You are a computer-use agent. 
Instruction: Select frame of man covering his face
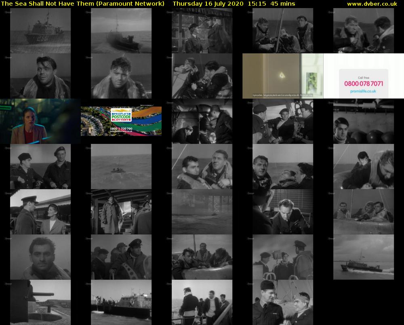364,167
